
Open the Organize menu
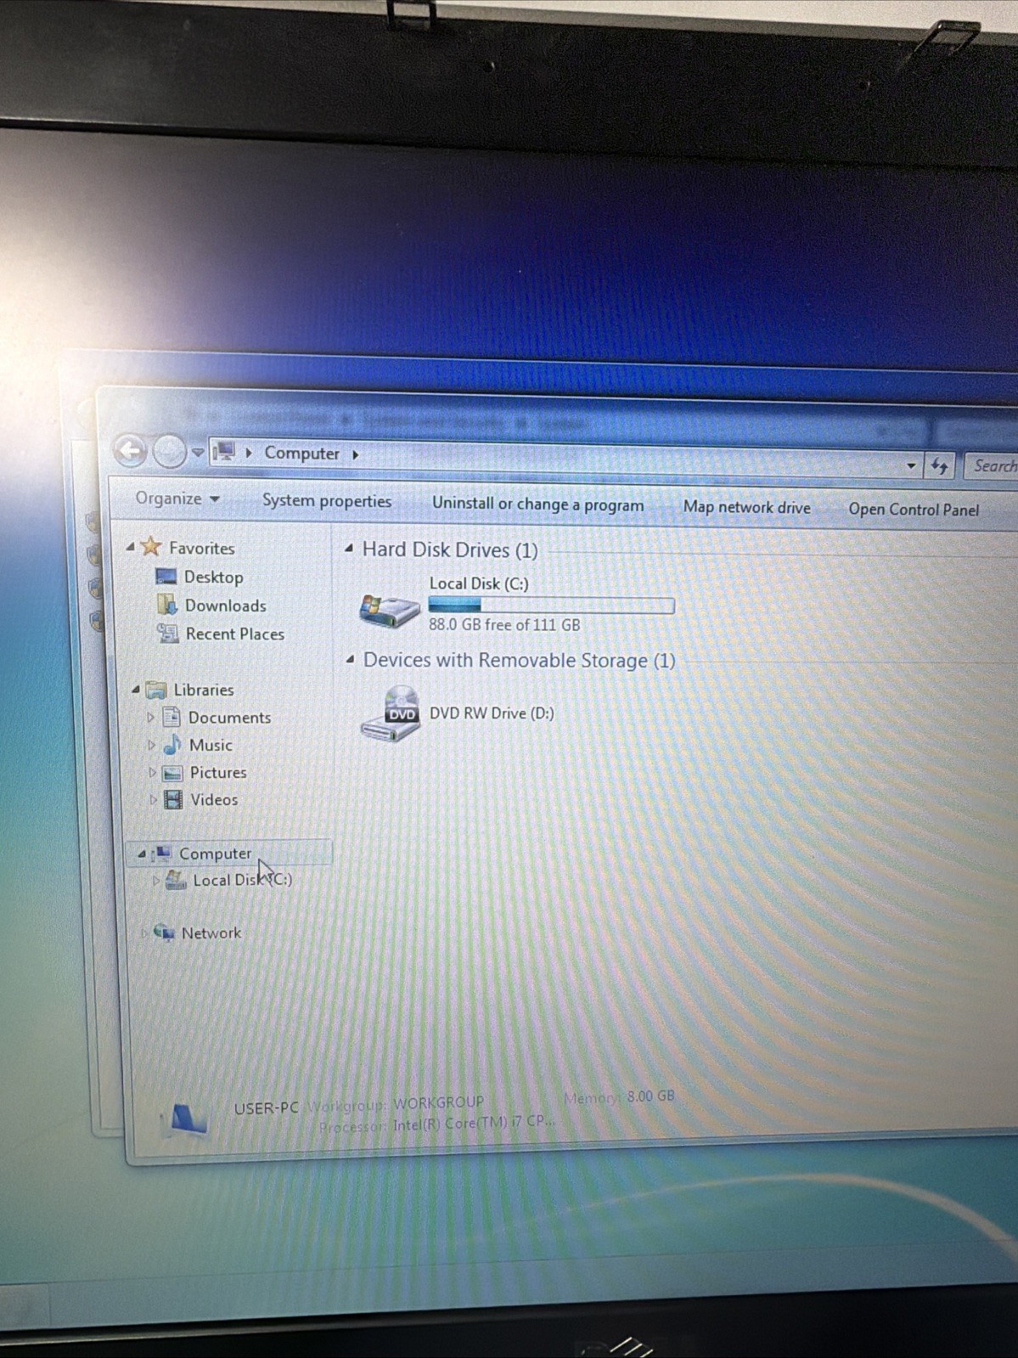coord(177,499)
